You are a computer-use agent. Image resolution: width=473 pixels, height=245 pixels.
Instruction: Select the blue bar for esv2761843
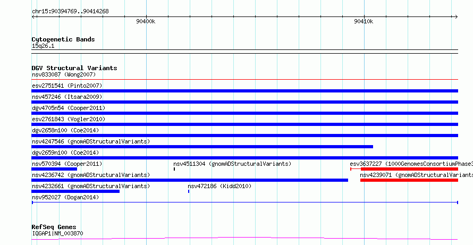tap(244, 124)
